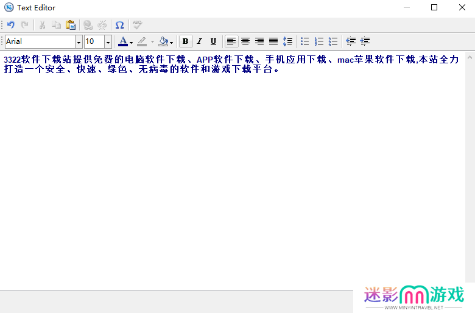475x313 pixels.
Task: Expand the font size 10 dropdown
Action: point(108,42)
